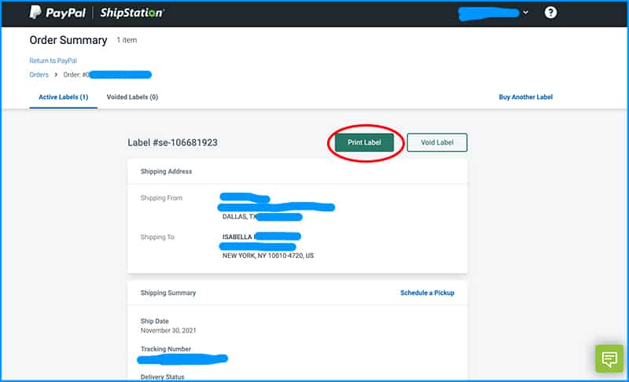Select the Label #se-106681923 heading
This screenshot has height=382, width=629.
pos(172,142)
